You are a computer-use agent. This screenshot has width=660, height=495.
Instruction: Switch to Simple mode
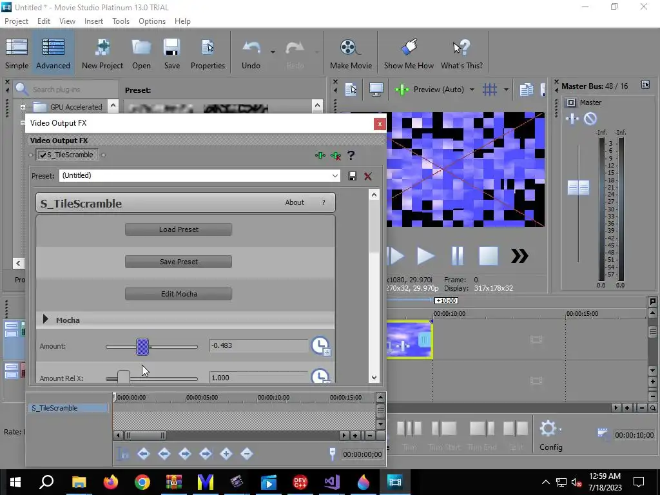[17, 54]
